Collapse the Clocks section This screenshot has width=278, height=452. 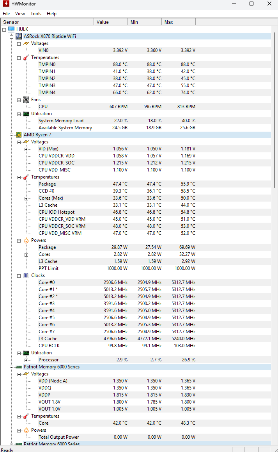(x=19, y=275)
